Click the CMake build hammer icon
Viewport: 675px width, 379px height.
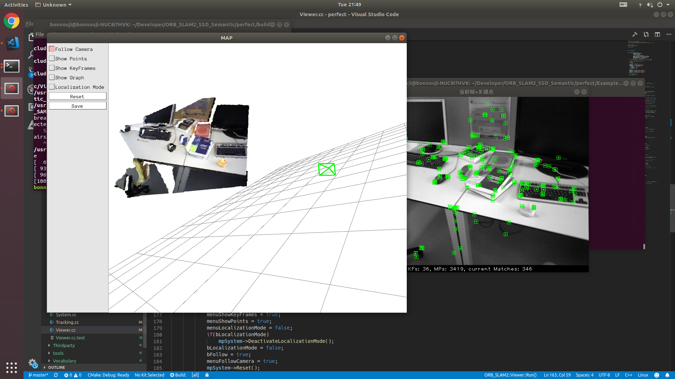coord(635,34)
